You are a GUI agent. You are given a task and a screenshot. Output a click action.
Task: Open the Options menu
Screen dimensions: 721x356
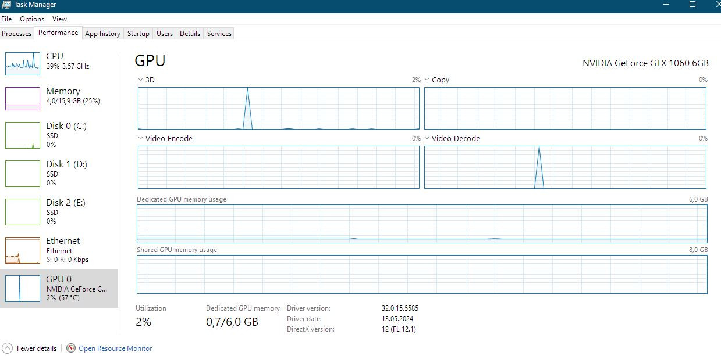coord(32,19)
